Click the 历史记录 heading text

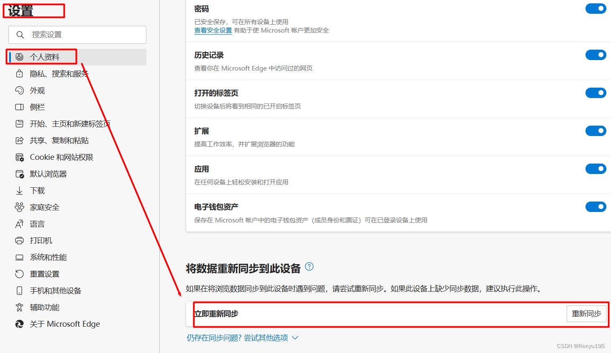(209, 55)
